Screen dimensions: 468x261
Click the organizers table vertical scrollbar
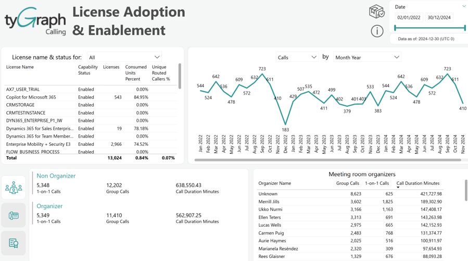(x=466, y=190)
